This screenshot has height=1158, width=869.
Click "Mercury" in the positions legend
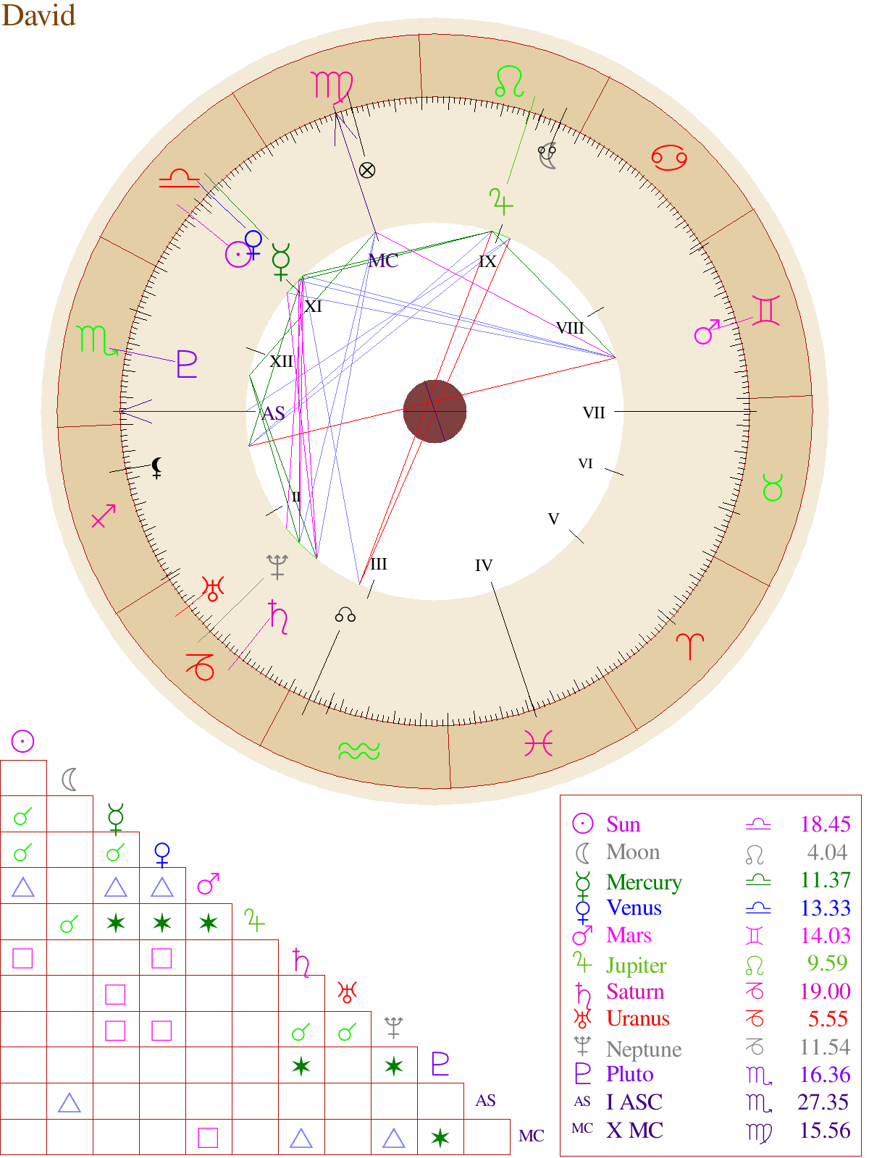(644, 882)
